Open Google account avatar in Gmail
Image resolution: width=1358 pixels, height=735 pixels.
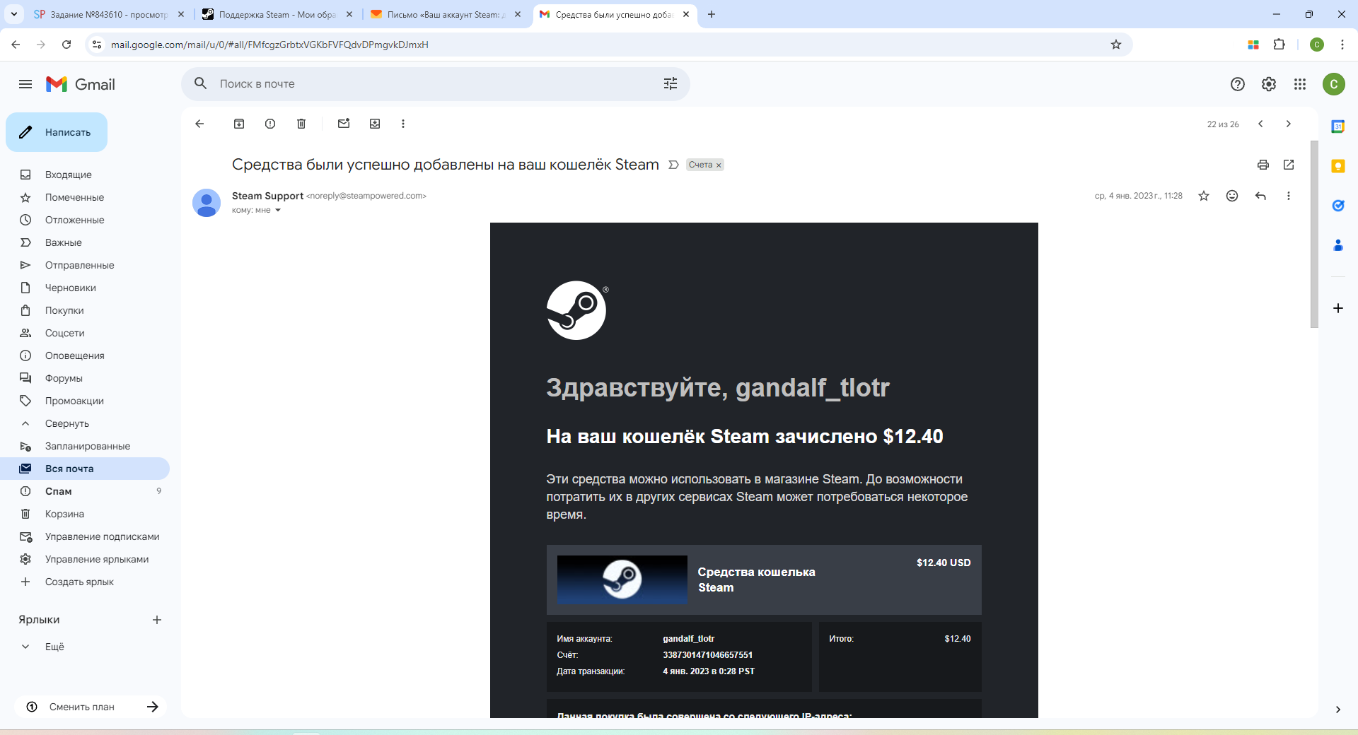[x=1333, y=84]
